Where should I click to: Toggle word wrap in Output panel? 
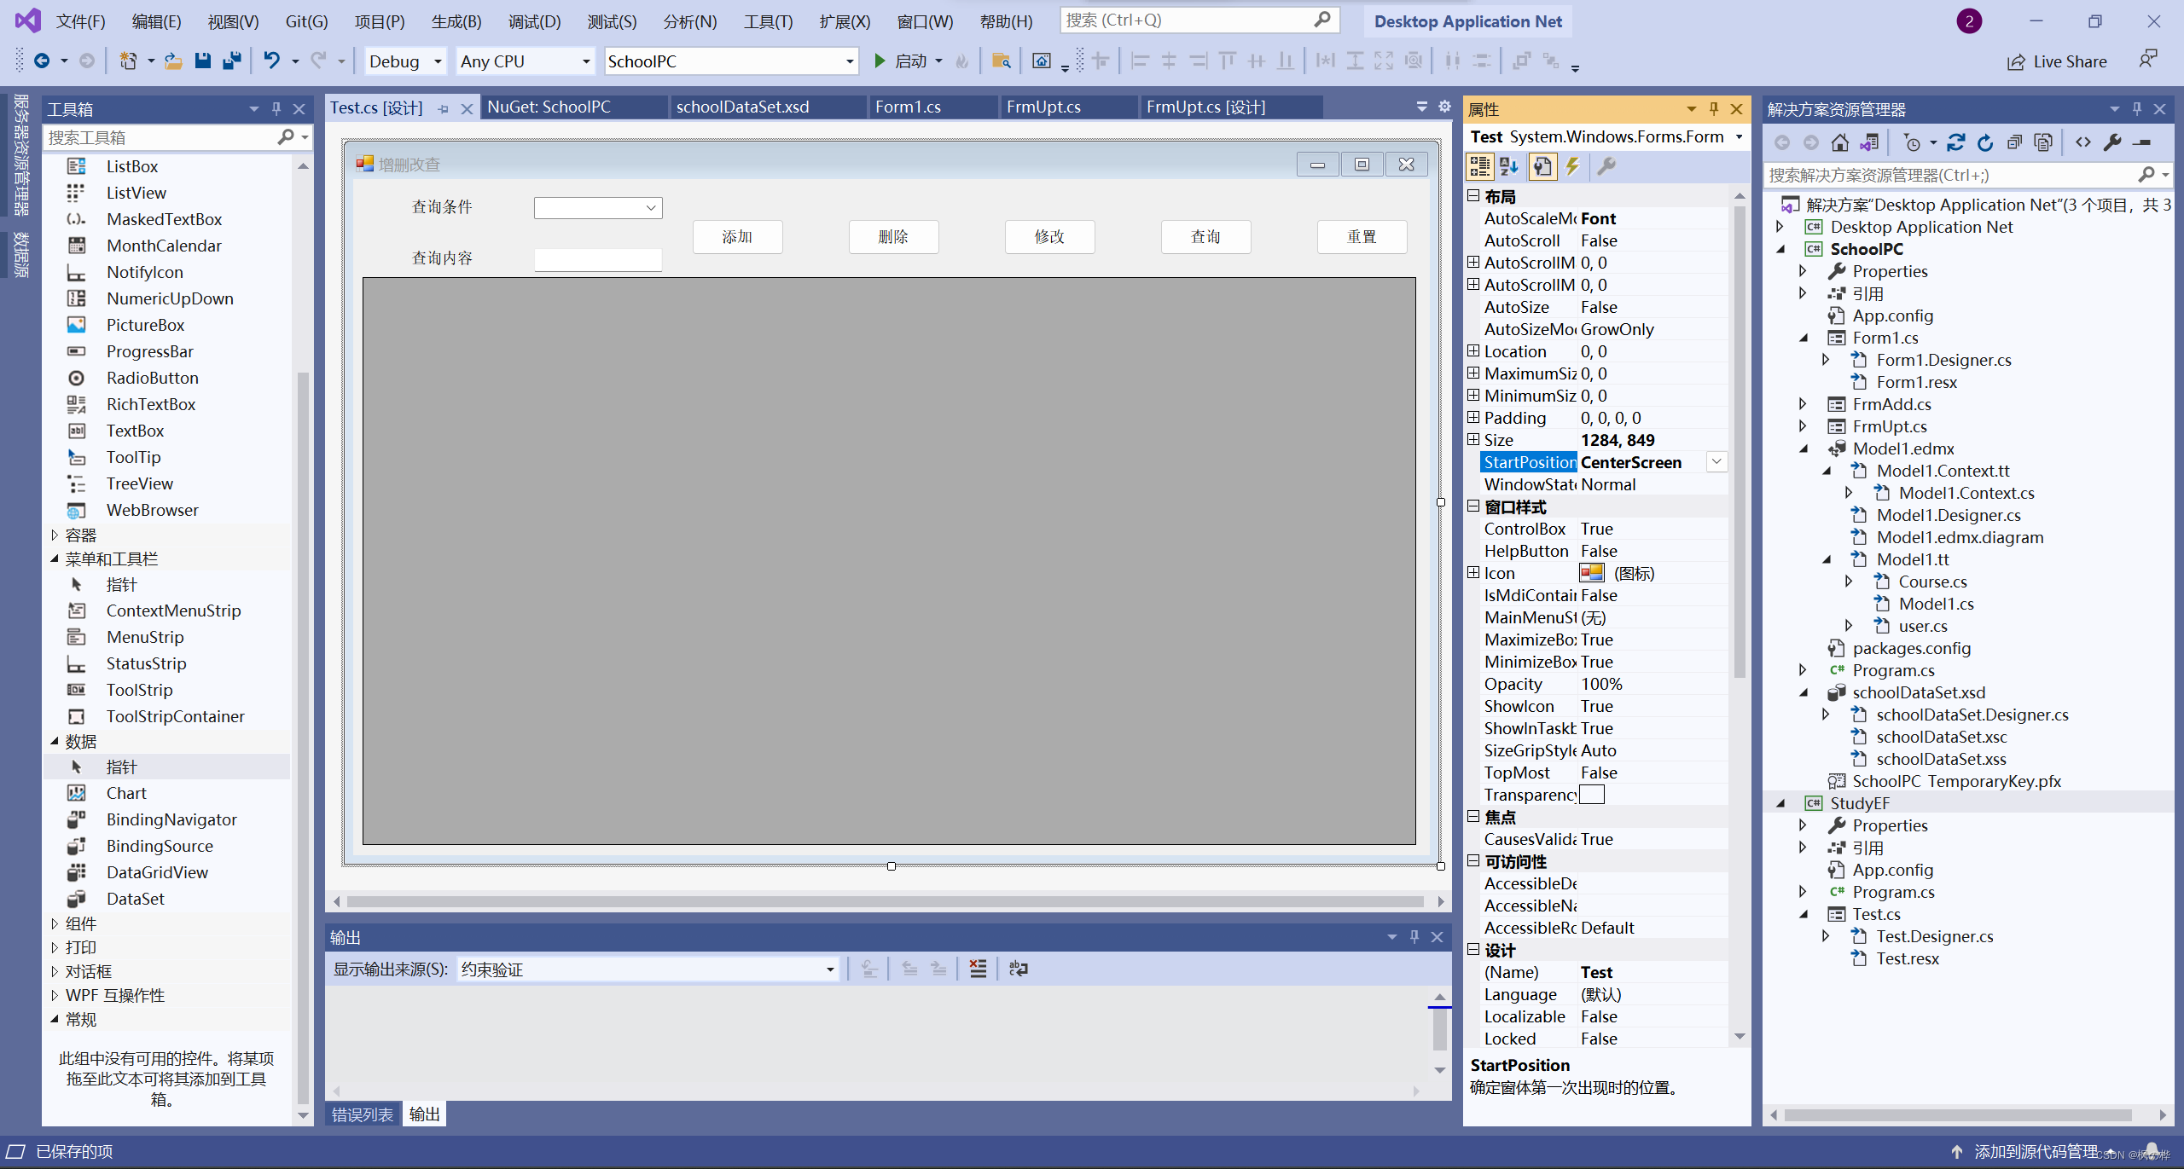coord(1018,969)
